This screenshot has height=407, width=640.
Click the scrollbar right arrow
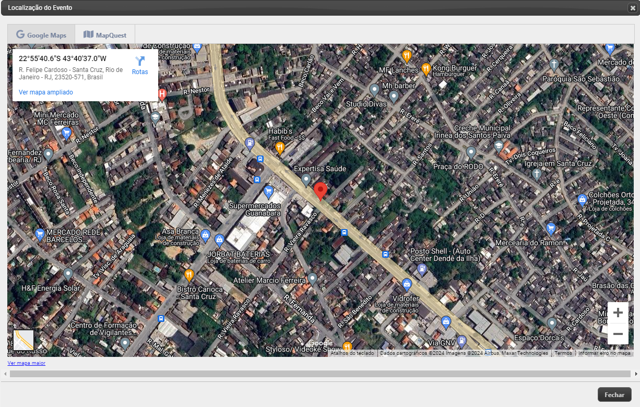[x=636, y=374]
